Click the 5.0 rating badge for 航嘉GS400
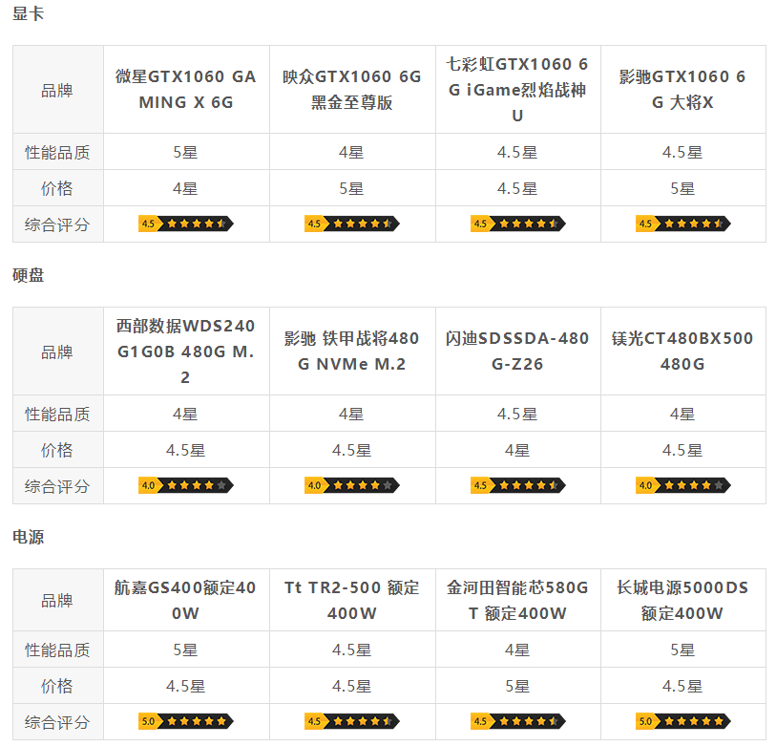Screen dimensions: 776x746 [x=185, y=721]
